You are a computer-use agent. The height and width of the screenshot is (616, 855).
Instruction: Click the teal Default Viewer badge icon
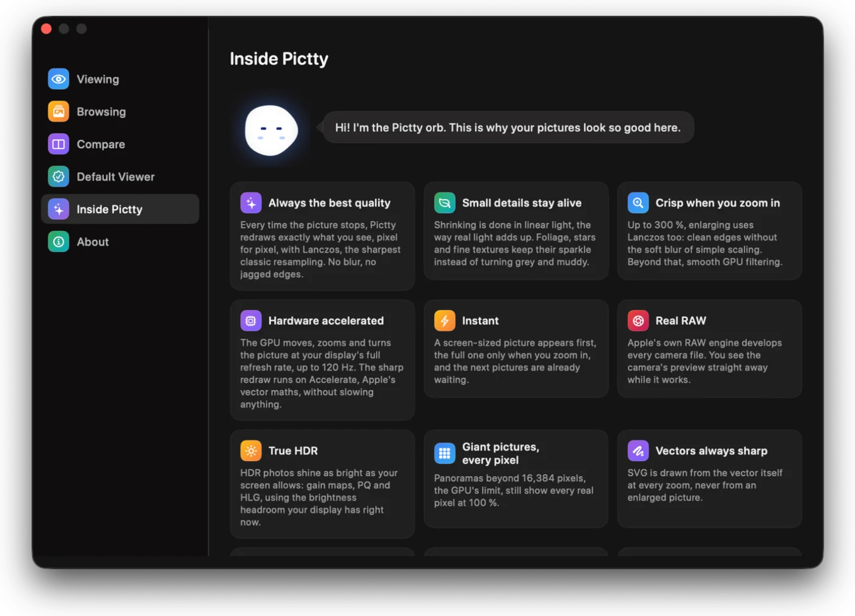click(59, 176)
